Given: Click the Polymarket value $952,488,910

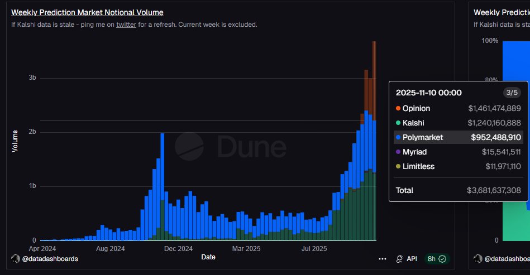Looking at the screenshot, I should tap(496, 137).
